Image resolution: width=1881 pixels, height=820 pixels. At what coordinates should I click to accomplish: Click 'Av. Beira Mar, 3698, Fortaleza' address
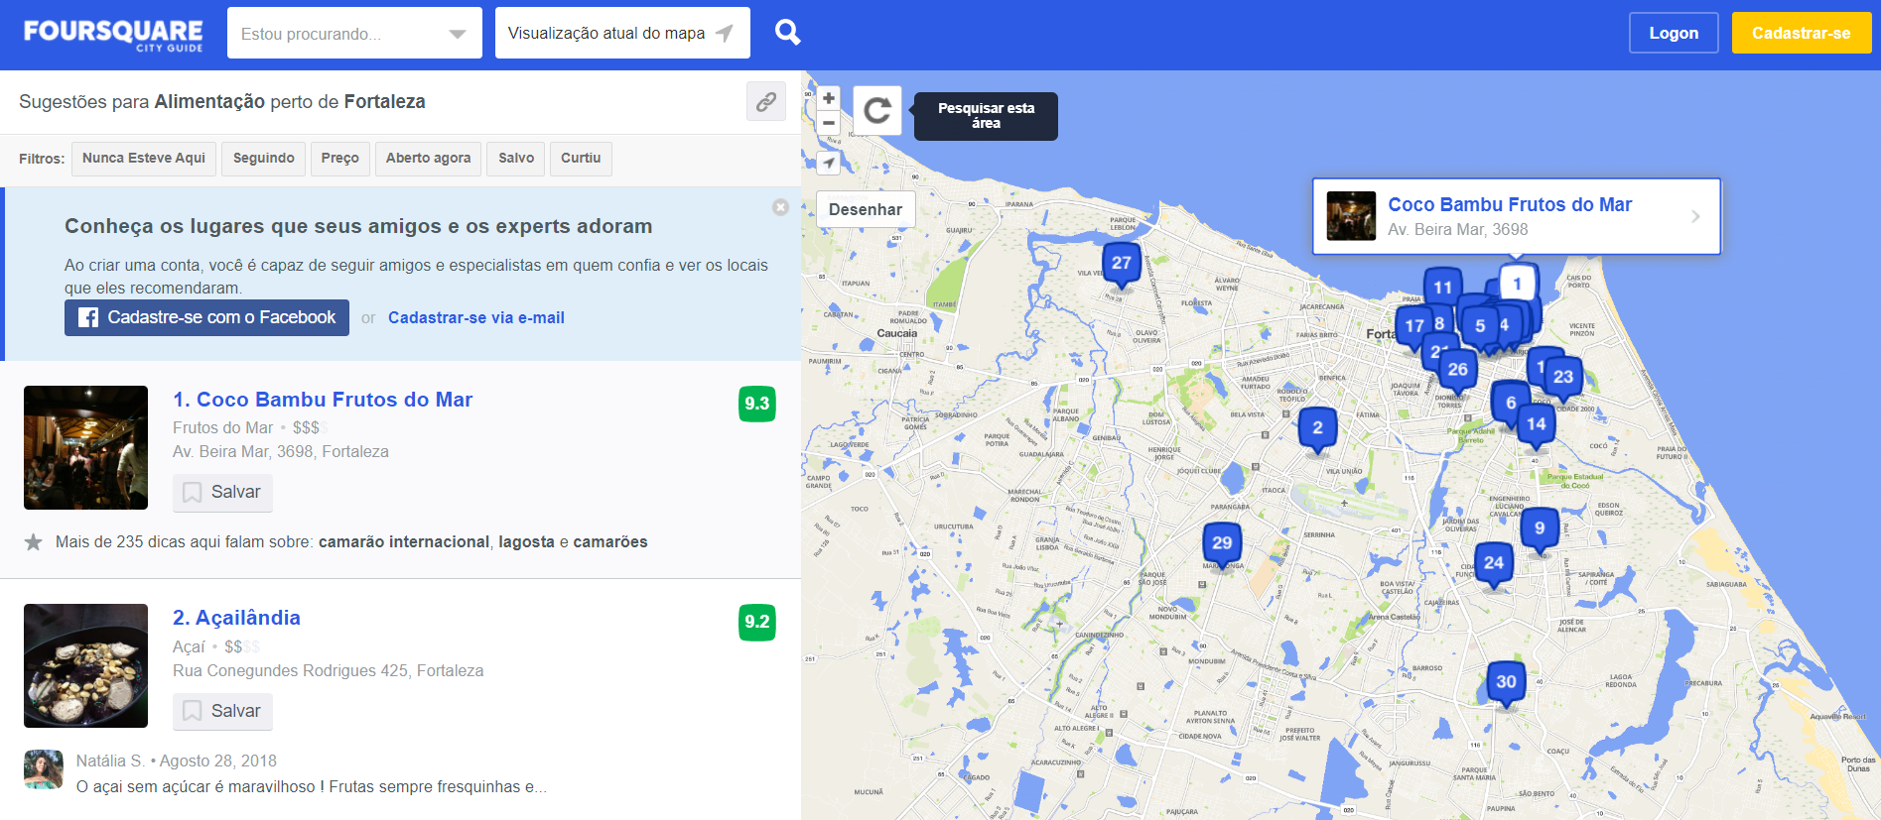point(281,452)
